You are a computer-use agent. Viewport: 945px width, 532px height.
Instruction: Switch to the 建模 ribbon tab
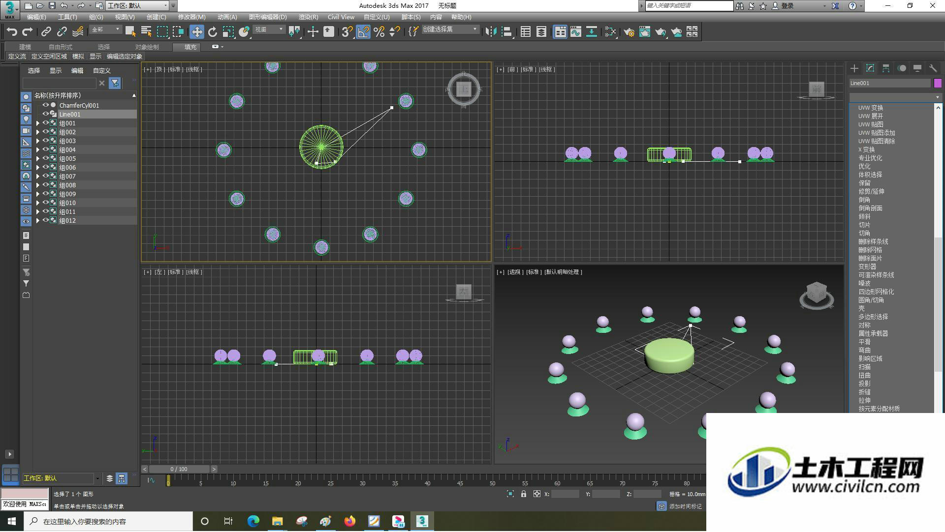click(25, 47)
